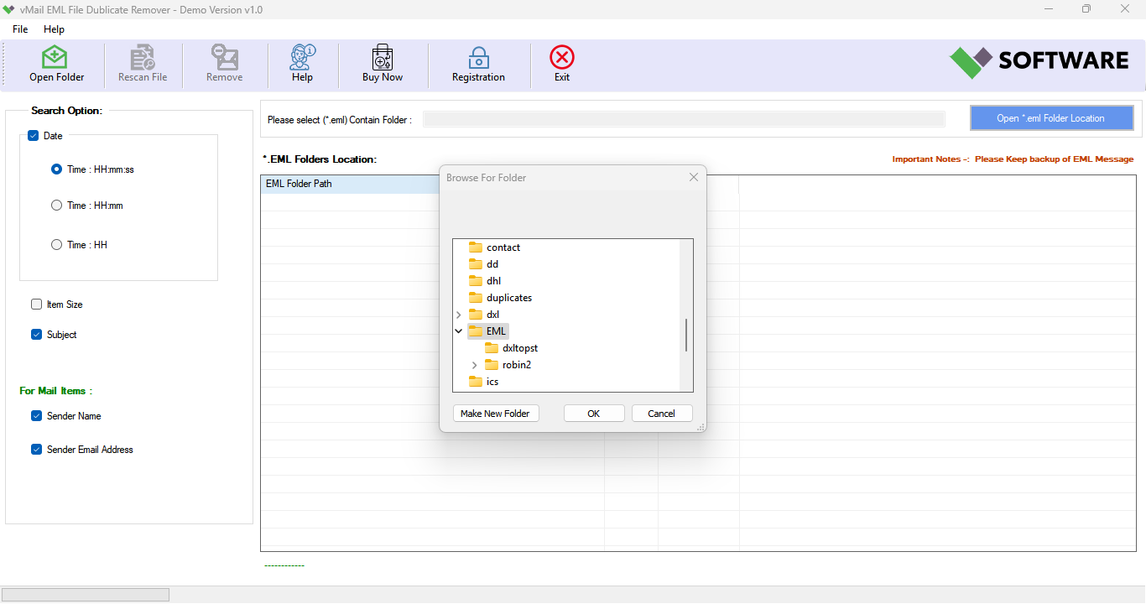Click the EML contain folder path field
This screenshot has height=604, width=1146.
(x=684, y=119)
